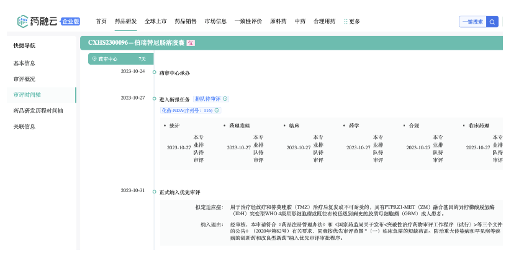Viewport: 524px width, 255px height.
Task: Click the 优 priority badge beside drug title
Action: coord(191,43)
